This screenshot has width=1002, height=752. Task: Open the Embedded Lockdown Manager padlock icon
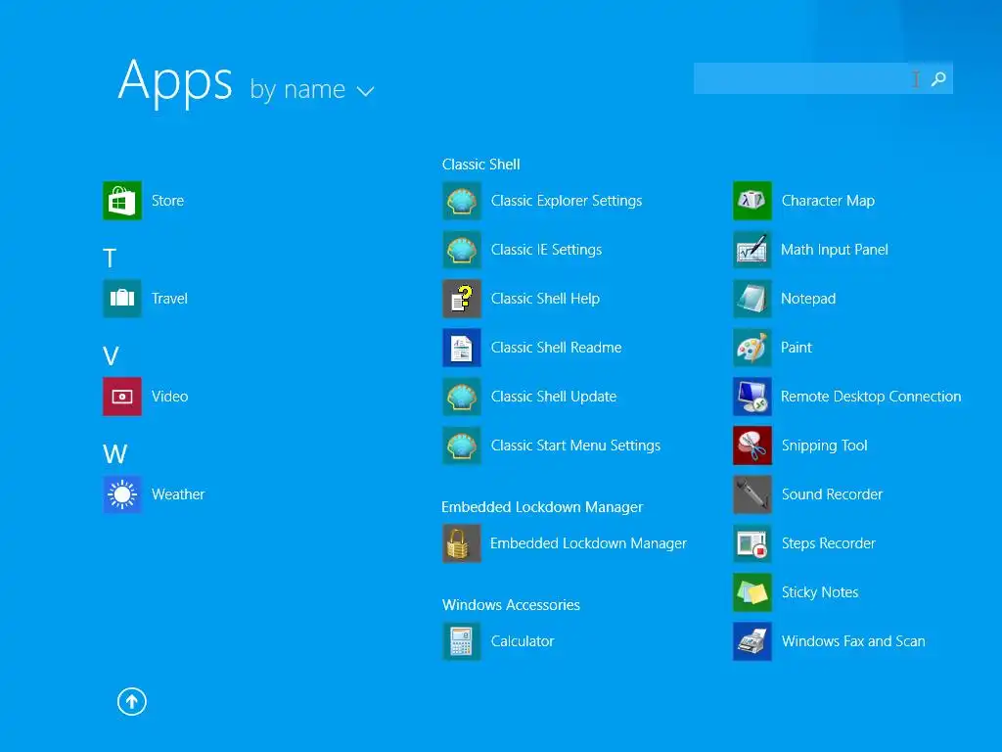point(462,542)
